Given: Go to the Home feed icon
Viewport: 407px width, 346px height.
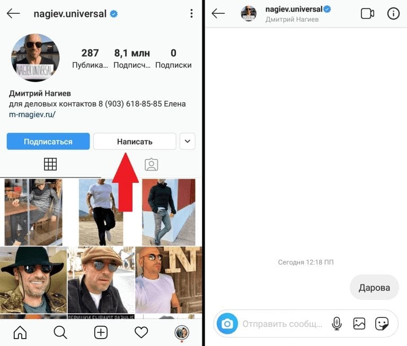Looking at the screenshot, I should (x=20, y=333).
